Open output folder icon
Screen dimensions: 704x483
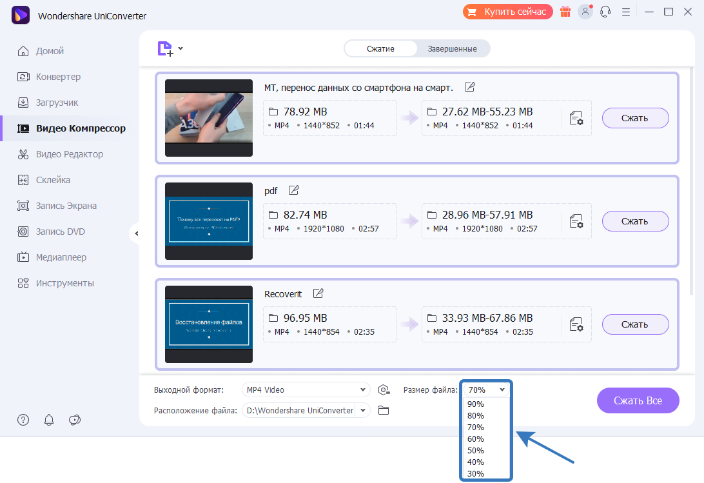[x=384, y=410]
